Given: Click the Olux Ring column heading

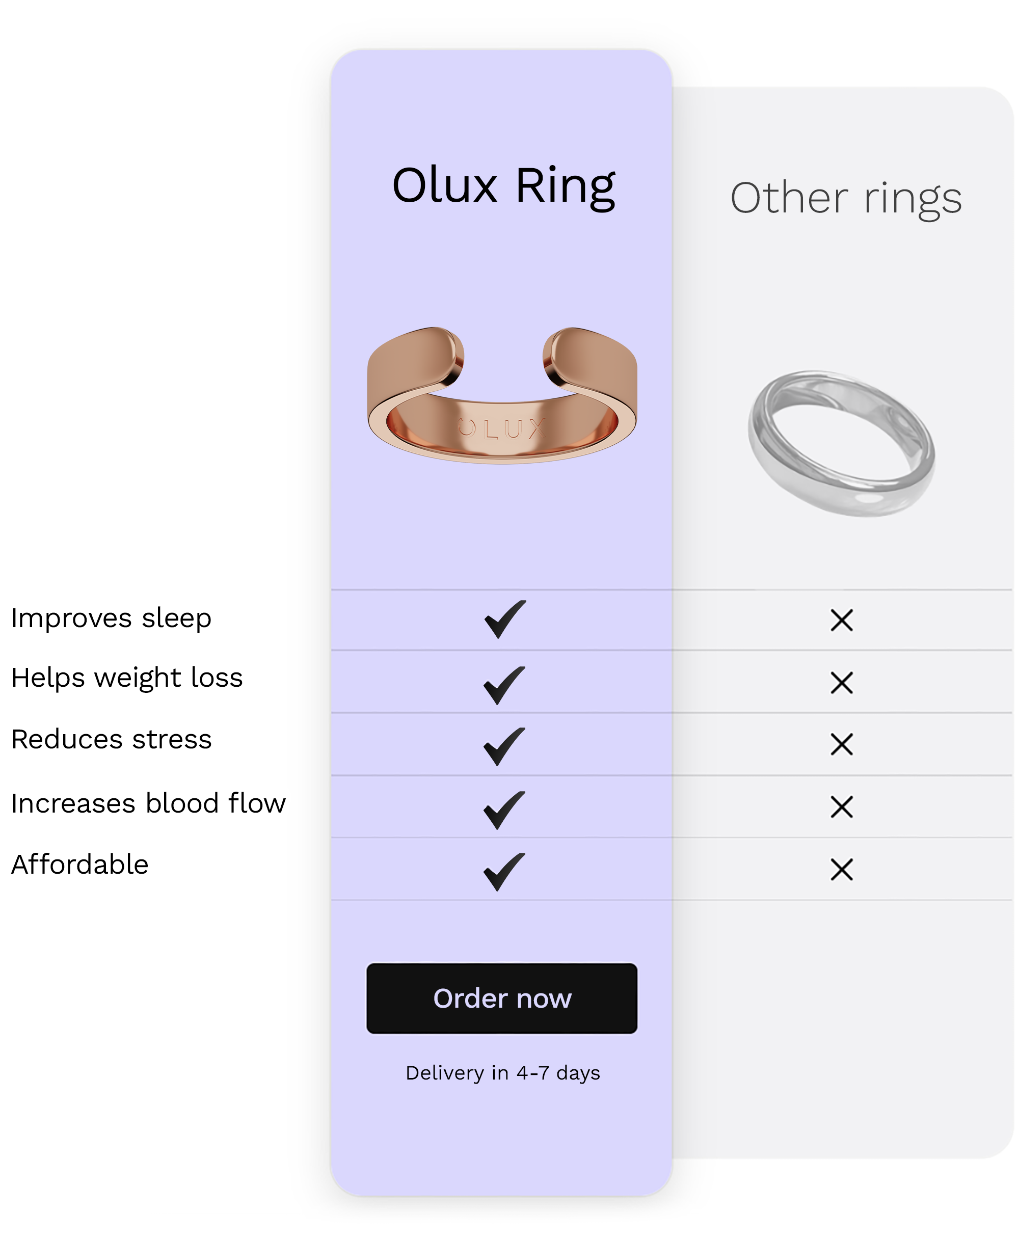Looking at the screenshot, I should pos(503,186).
